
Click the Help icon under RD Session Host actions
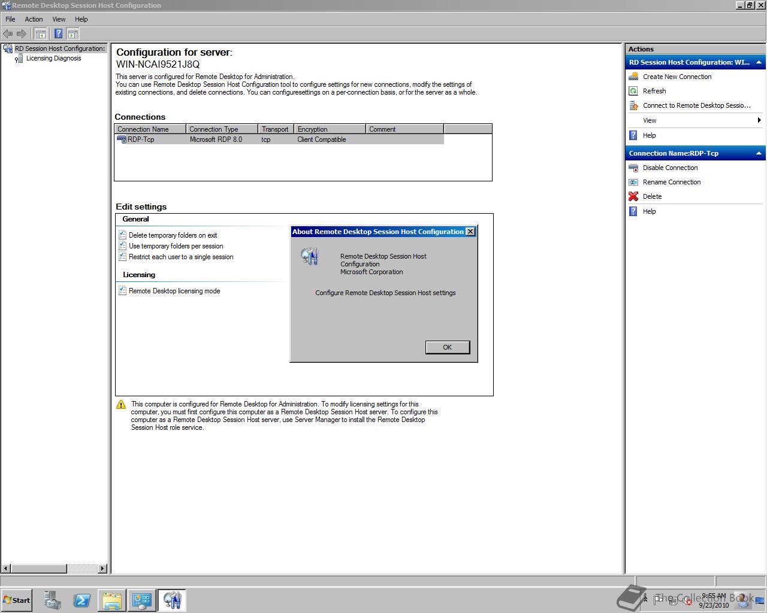tap(633, 135)
